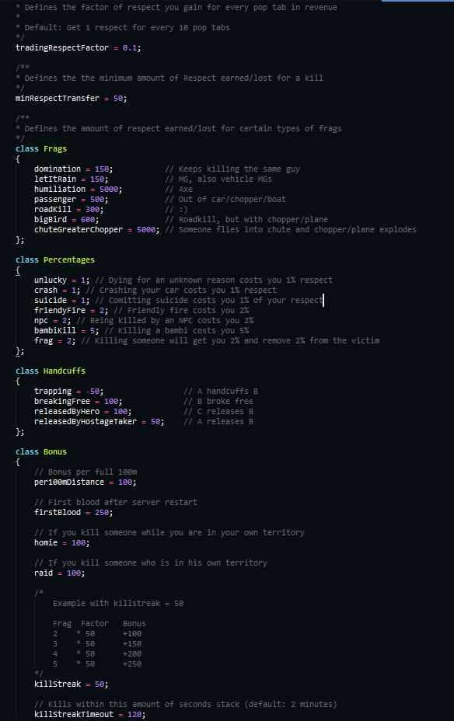This screenshot has width=454, height=721.
Task: Click the killStreakTimeout value 120
Action: coord(134,715)
